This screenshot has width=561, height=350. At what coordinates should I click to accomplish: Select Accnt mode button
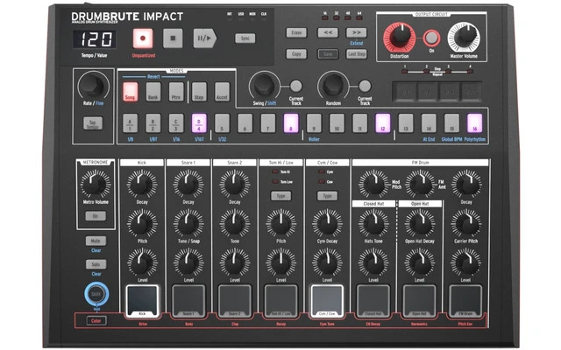coord(222,92)
